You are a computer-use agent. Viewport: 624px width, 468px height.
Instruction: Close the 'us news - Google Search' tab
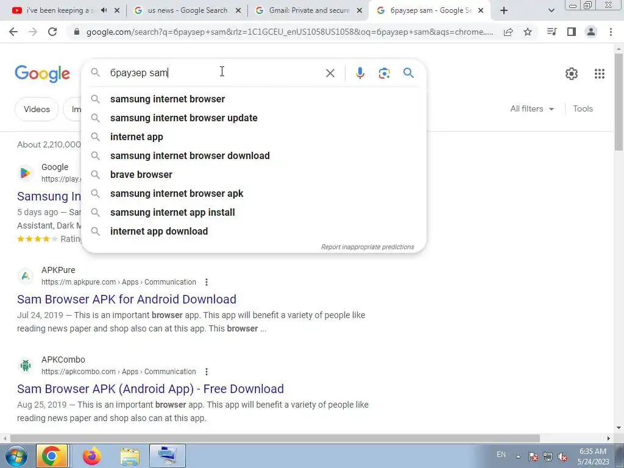coord(238,11)
